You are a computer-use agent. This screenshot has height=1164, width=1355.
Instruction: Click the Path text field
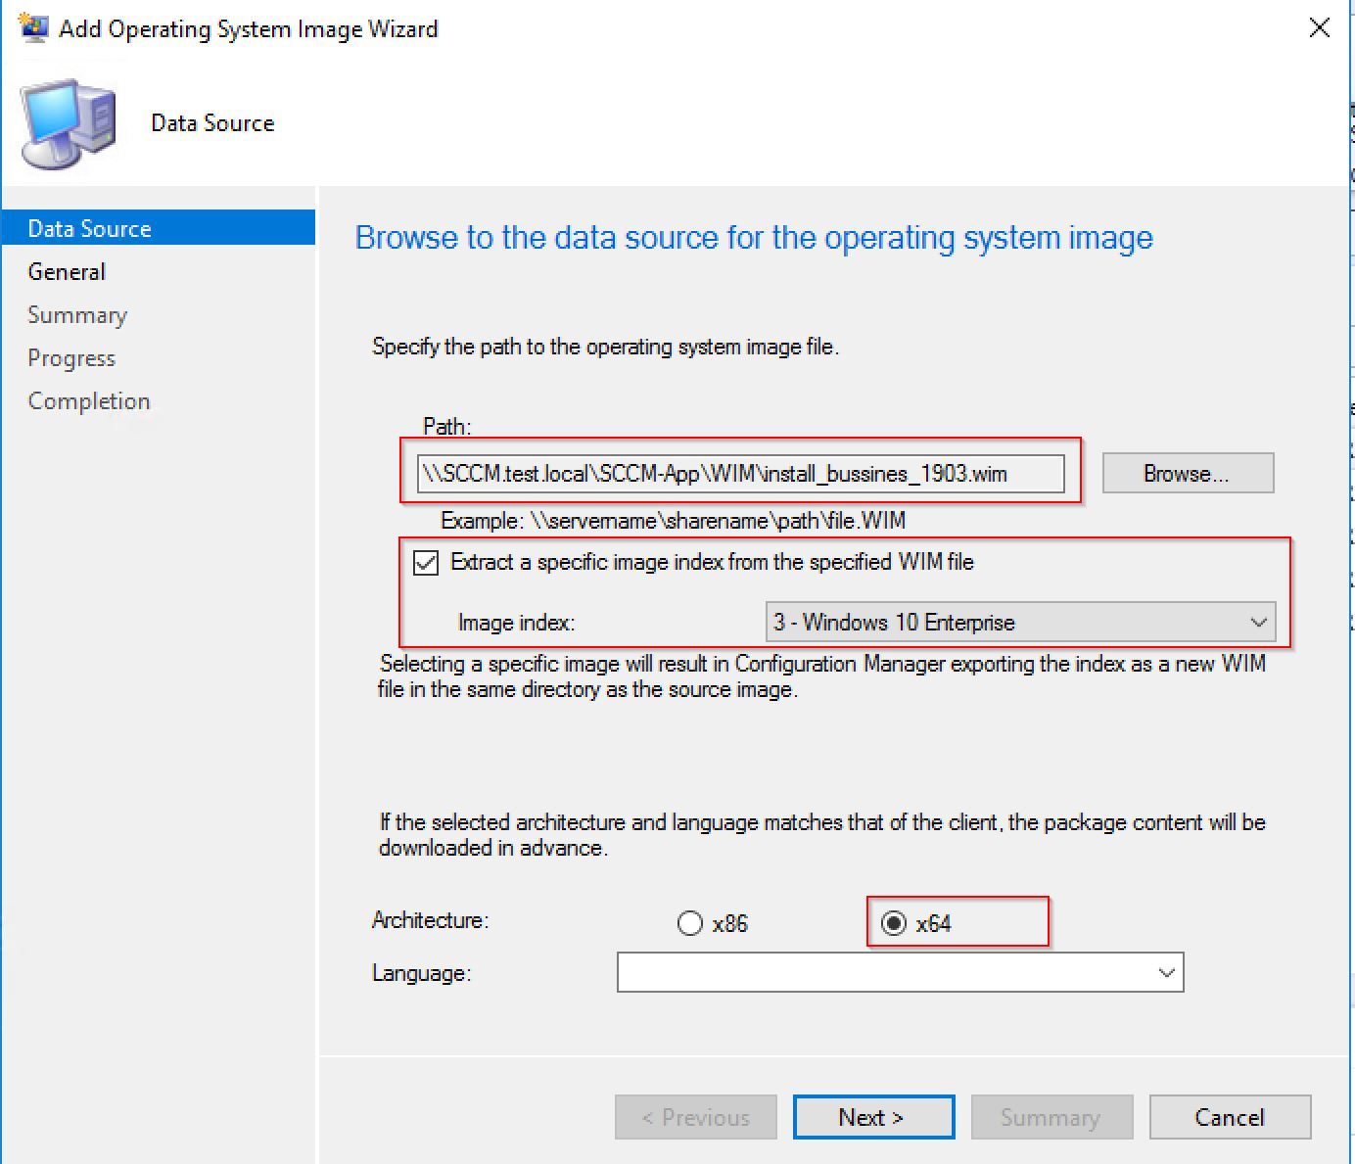740,474
